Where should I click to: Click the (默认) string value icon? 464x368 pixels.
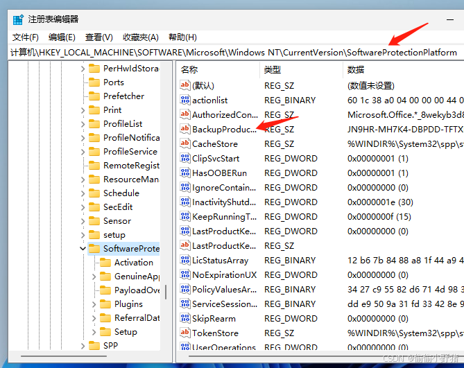185,85
